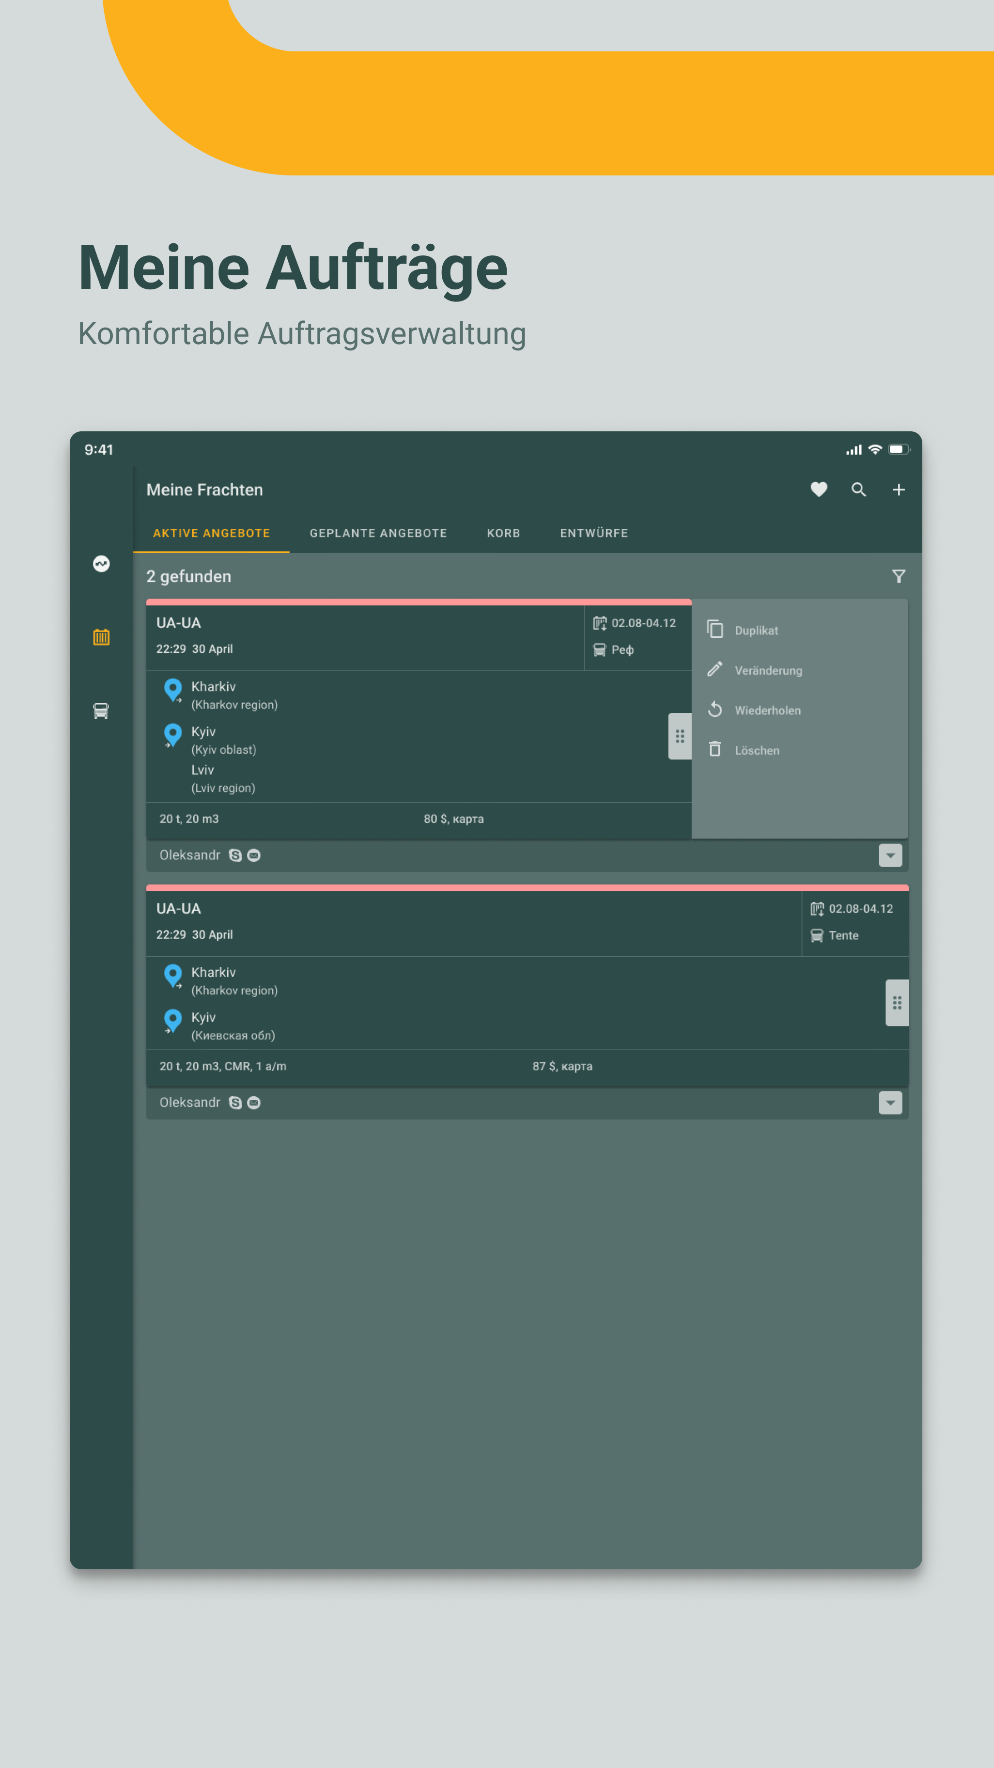Image resolution: width=994 pixels, height=1768 pixels.
Task: Click the loading date icon in second card
Action: click(x=817, y=909)
